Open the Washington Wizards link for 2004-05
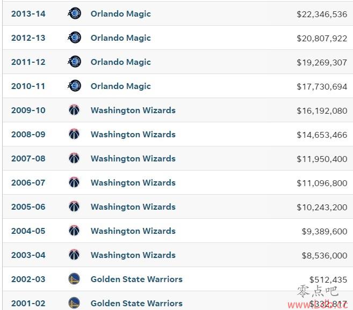 (x=133, y=231)
